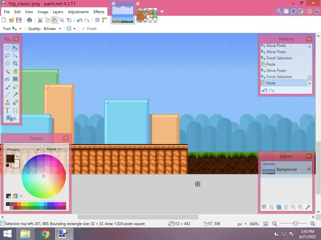Viewport: 321px width, 240px height.
Task: Select the Lasso Select tool
Action: tap(8, 56)
